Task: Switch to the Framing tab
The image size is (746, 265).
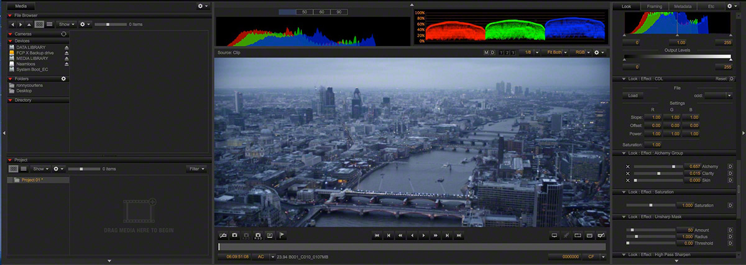Action: (654, 6)
